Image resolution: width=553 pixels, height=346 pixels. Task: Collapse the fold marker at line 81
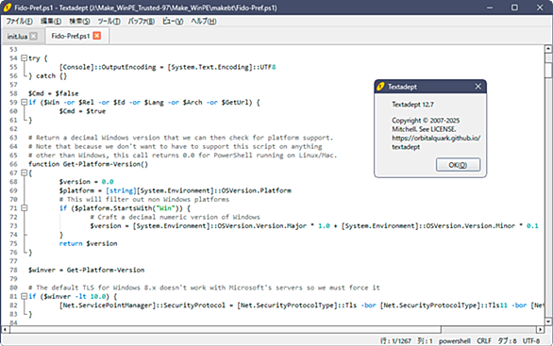coord(24,296)
